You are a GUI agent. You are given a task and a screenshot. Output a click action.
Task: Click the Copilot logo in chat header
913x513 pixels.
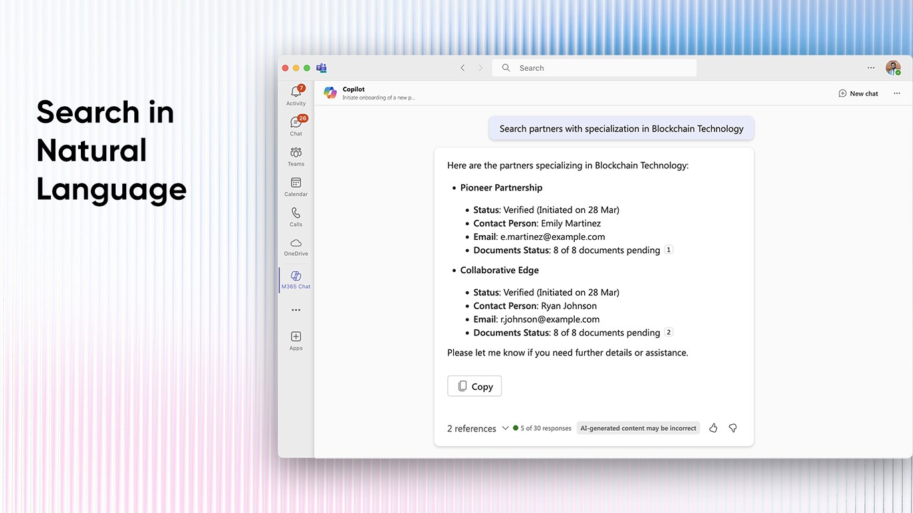330,93
